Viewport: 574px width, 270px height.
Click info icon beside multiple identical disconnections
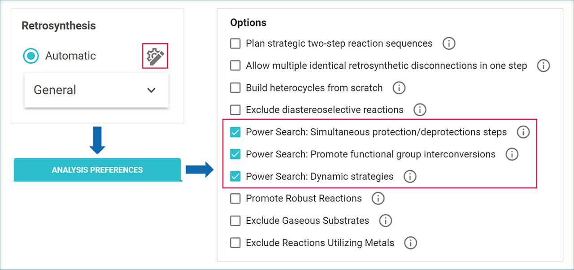[543, 65]
